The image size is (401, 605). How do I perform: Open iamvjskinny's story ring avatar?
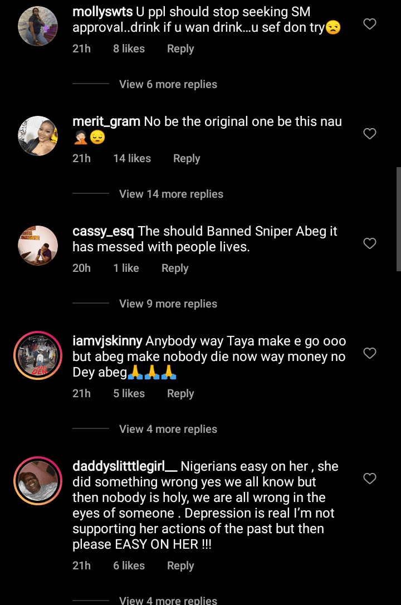[x=38, y=355]
